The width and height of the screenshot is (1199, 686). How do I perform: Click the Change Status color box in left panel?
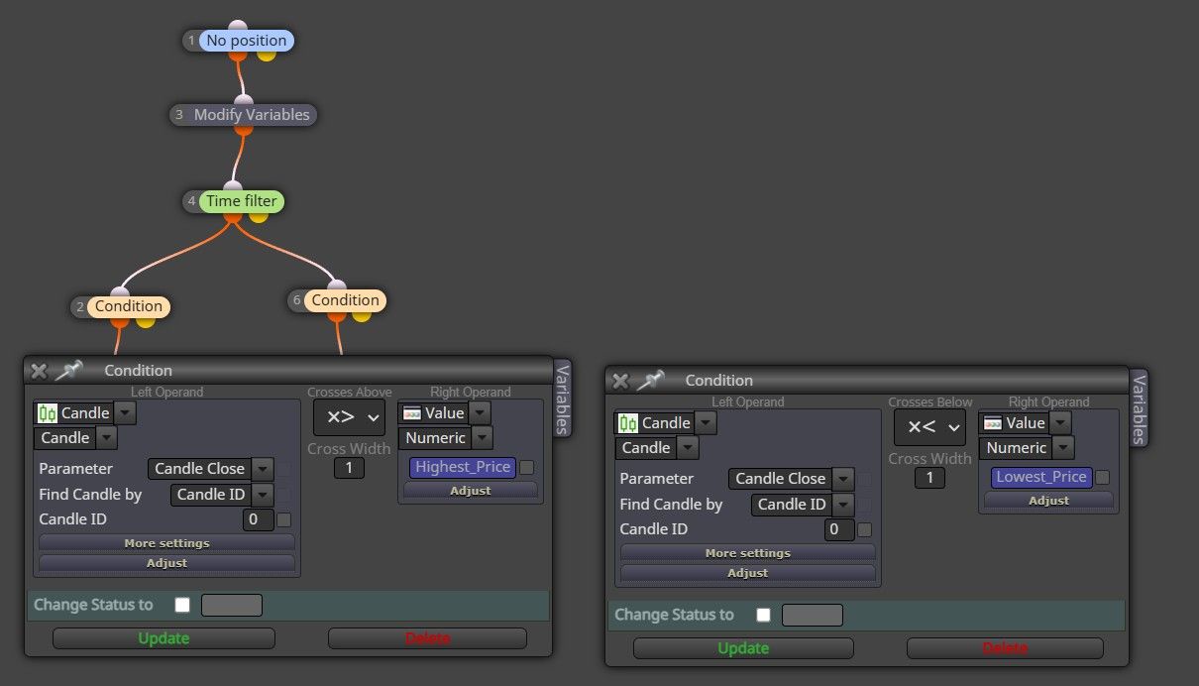pyautogui.click(x=232, y=605)
